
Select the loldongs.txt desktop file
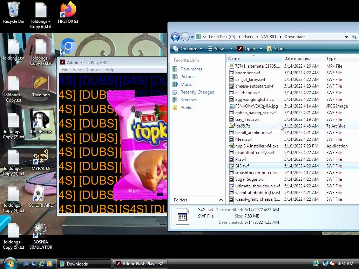click(14, 50)
